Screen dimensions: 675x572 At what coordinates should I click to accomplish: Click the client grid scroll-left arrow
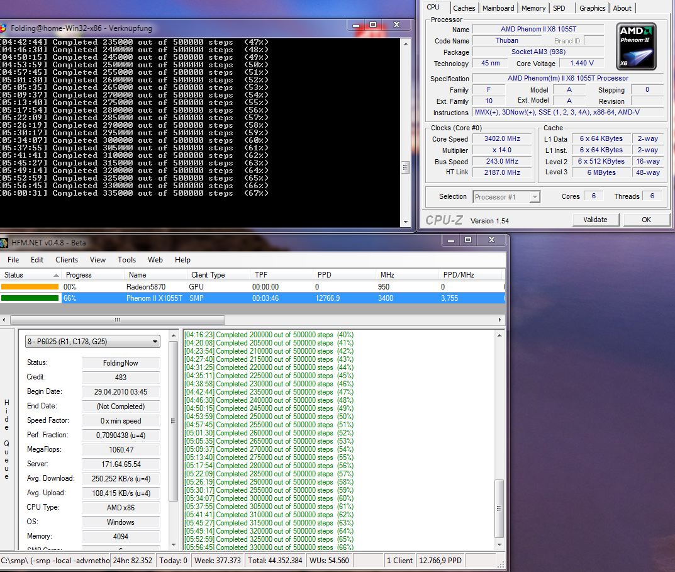click(x=4, y=320)
